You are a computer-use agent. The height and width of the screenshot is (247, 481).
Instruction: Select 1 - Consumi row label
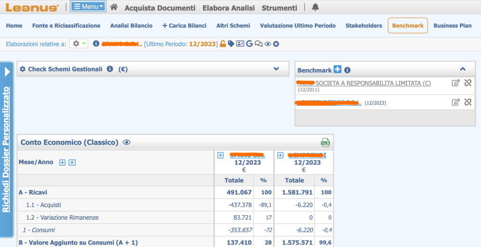(x=38, y=230)
